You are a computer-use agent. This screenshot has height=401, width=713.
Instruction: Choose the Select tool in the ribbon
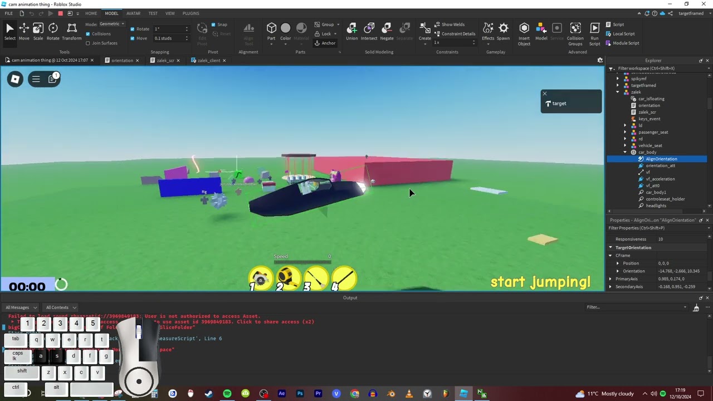pyautogui.click(x=10, y=31)
